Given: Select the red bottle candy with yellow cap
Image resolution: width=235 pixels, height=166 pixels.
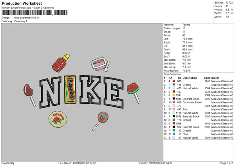Looking at the screenshot, I should [61, 63].
